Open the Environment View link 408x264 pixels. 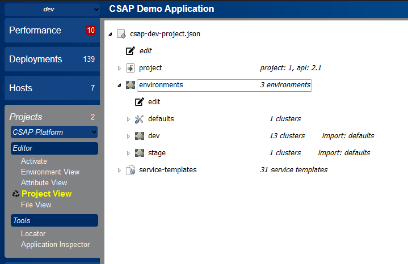pyautogui.click(x=50, y=172)
